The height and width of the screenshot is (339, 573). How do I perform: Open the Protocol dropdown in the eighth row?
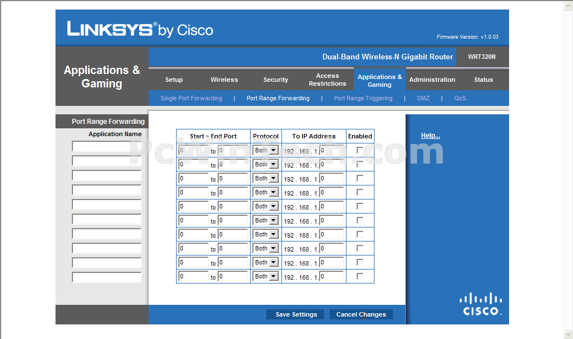pyautogui.click(x=266, y=248)
